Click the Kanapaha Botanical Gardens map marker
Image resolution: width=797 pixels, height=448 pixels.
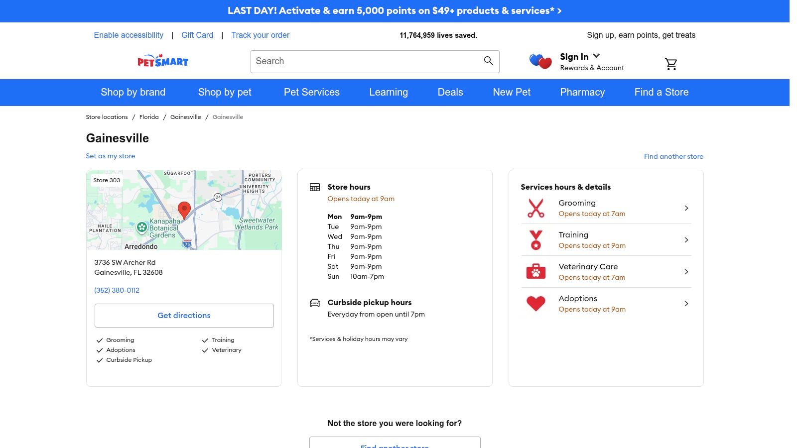(x=142, y=227)
